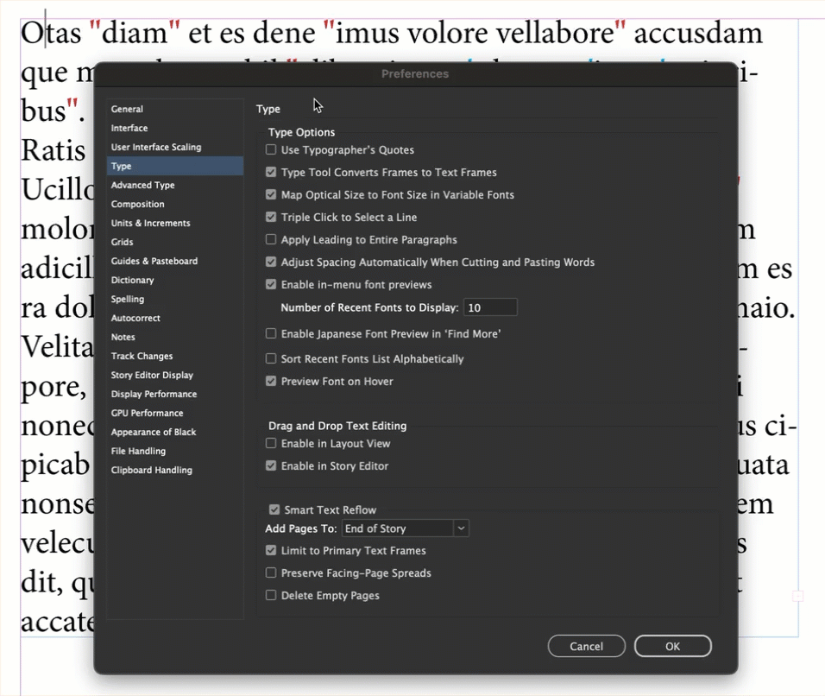Open Appearance of Black section
Image resolution: width=825 pixels, height=696 pixels.
pyautogui.click(x=174, y=432)
